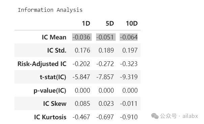Click the IC Skew row label
Screen dimensions: 204x124
click(x=55, y=103)
